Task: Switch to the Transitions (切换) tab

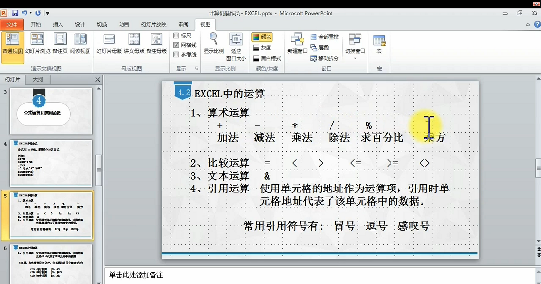Action: (x=102, y=24)
